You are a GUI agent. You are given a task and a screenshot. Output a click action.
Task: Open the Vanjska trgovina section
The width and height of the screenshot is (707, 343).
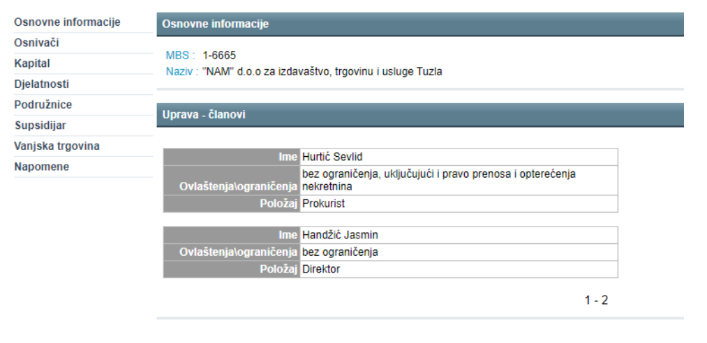57,146
